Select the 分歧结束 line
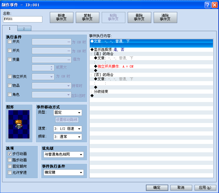The width and height of the screenshot is (219, 193). point(151,92)
